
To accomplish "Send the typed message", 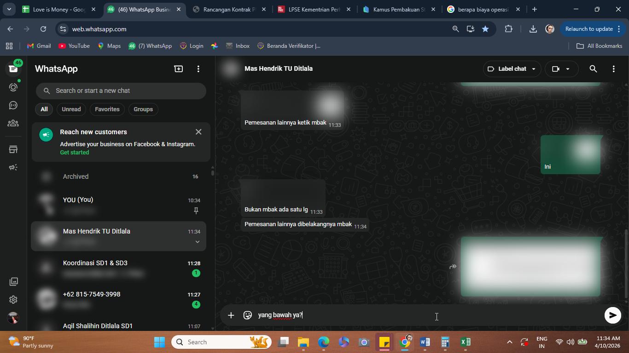I will tap(612, 315).
